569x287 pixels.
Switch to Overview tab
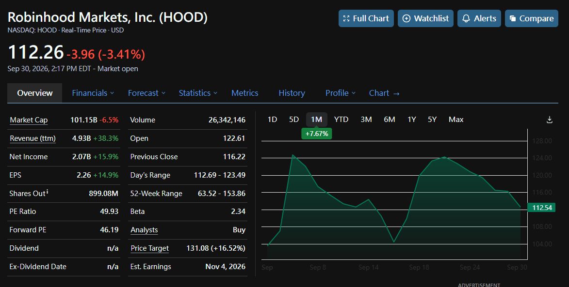[x=35, y=93]
